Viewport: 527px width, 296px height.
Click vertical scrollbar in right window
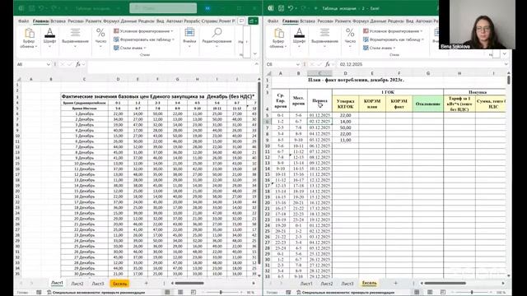pos(509,80)
